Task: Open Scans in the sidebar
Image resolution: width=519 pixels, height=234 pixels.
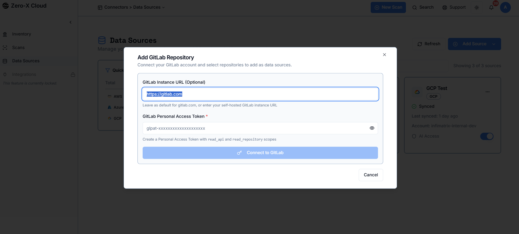Action: click(39, 48)
